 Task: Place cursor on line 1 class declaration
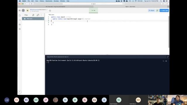(61, 17)
